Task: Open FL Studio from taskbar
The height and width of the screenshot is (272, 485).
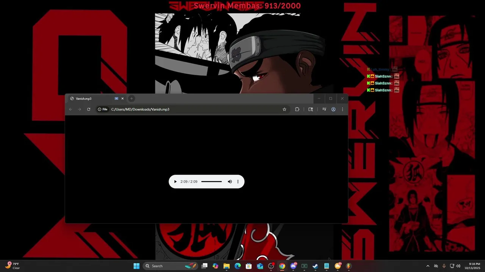Action: (x=349, y=266)
